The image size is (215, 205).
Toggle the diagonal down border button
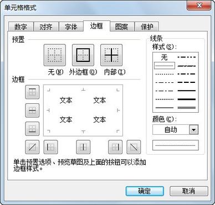tap(134, 147)
